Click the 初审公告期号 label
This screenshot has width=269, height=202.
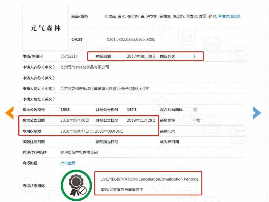34,110
